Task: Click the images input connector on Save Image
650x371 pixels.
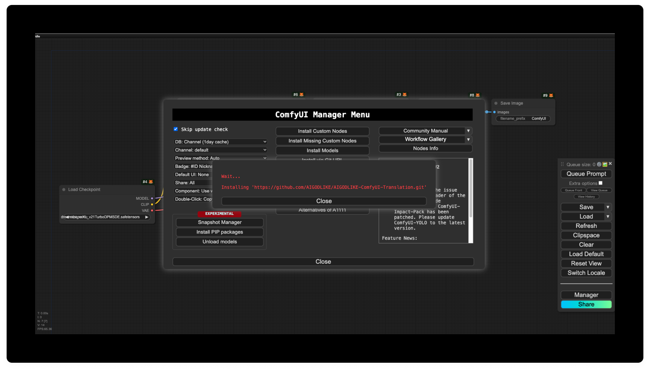Action: point(494,112)
